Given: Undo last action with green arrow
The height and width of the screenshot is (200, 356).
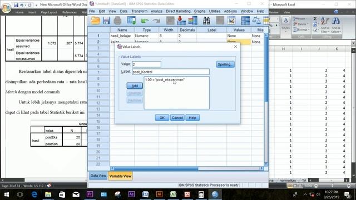Looking at the screenshot, I should pos(145,21).
